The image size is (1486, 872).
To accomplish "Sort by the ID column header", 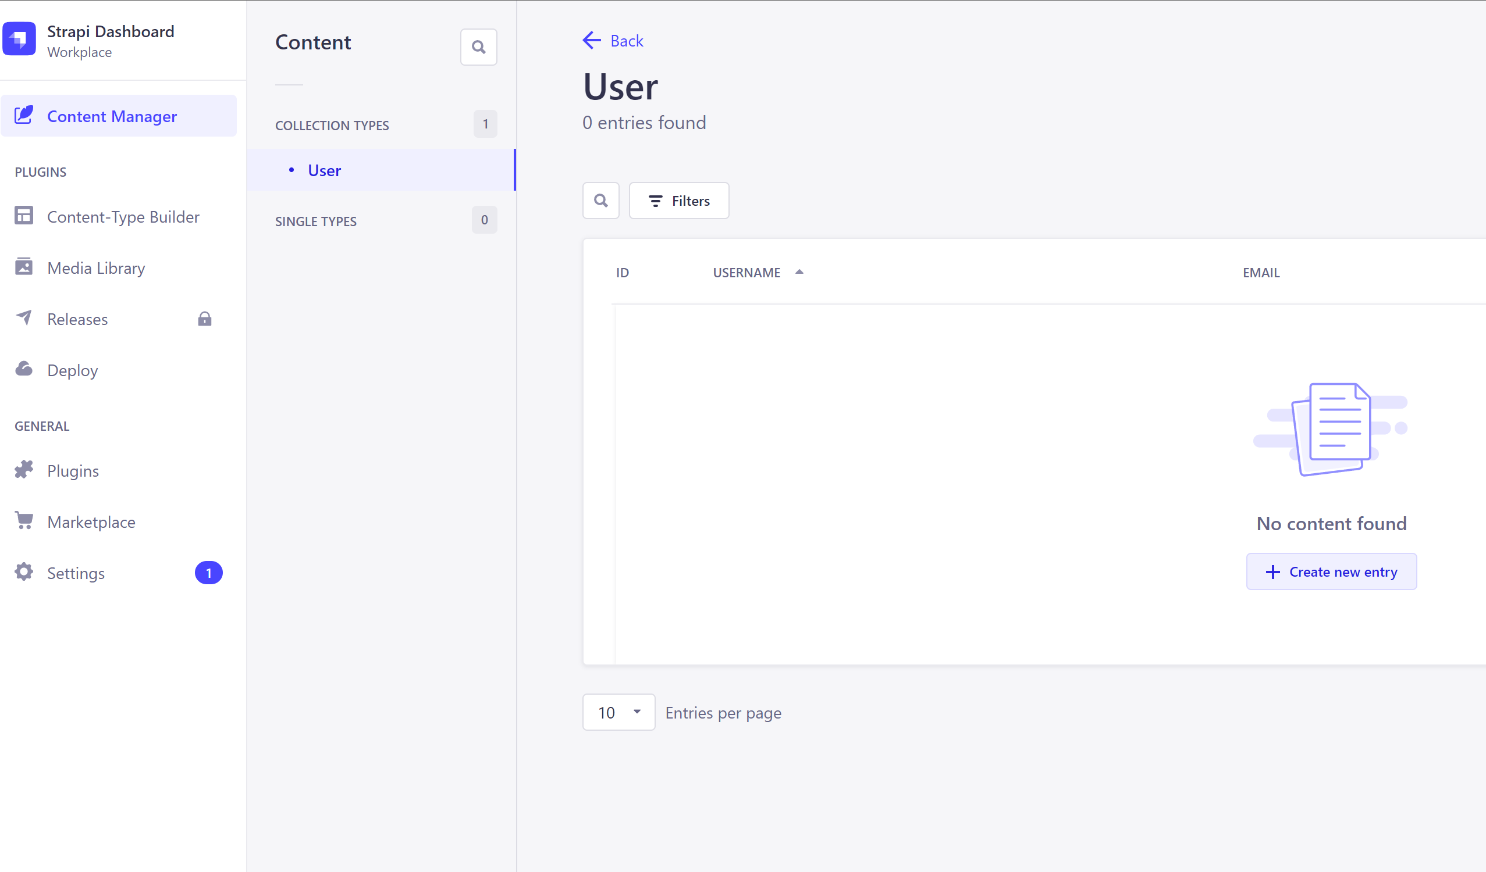I will click(x=623, y=273).
